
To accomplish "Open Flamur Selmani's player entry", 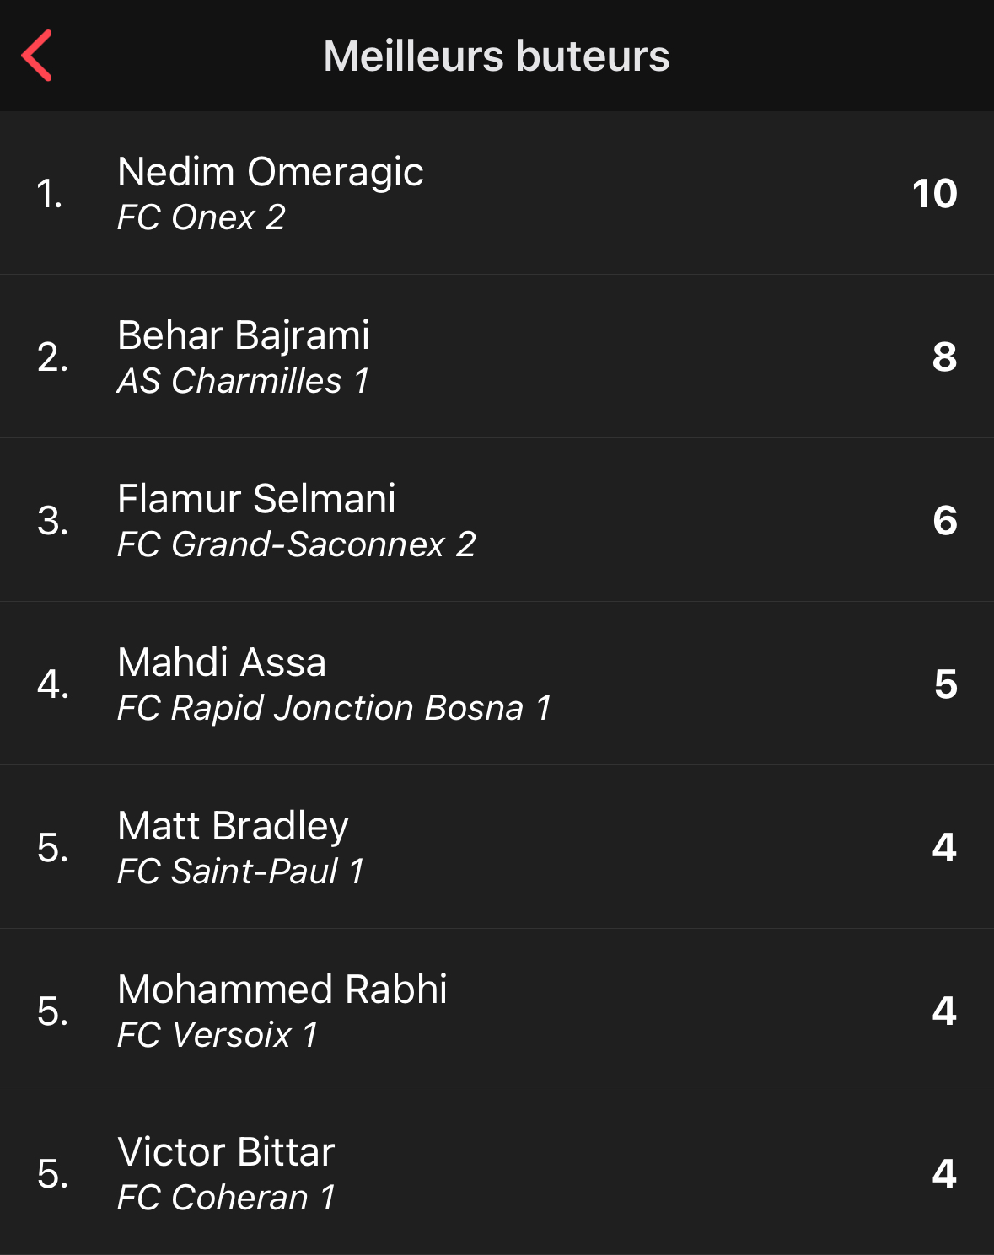I will (497, 520).
